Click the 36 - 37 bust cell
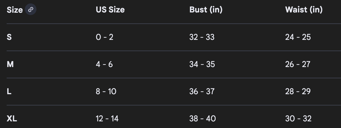341x128 pixels. (202, 91)
